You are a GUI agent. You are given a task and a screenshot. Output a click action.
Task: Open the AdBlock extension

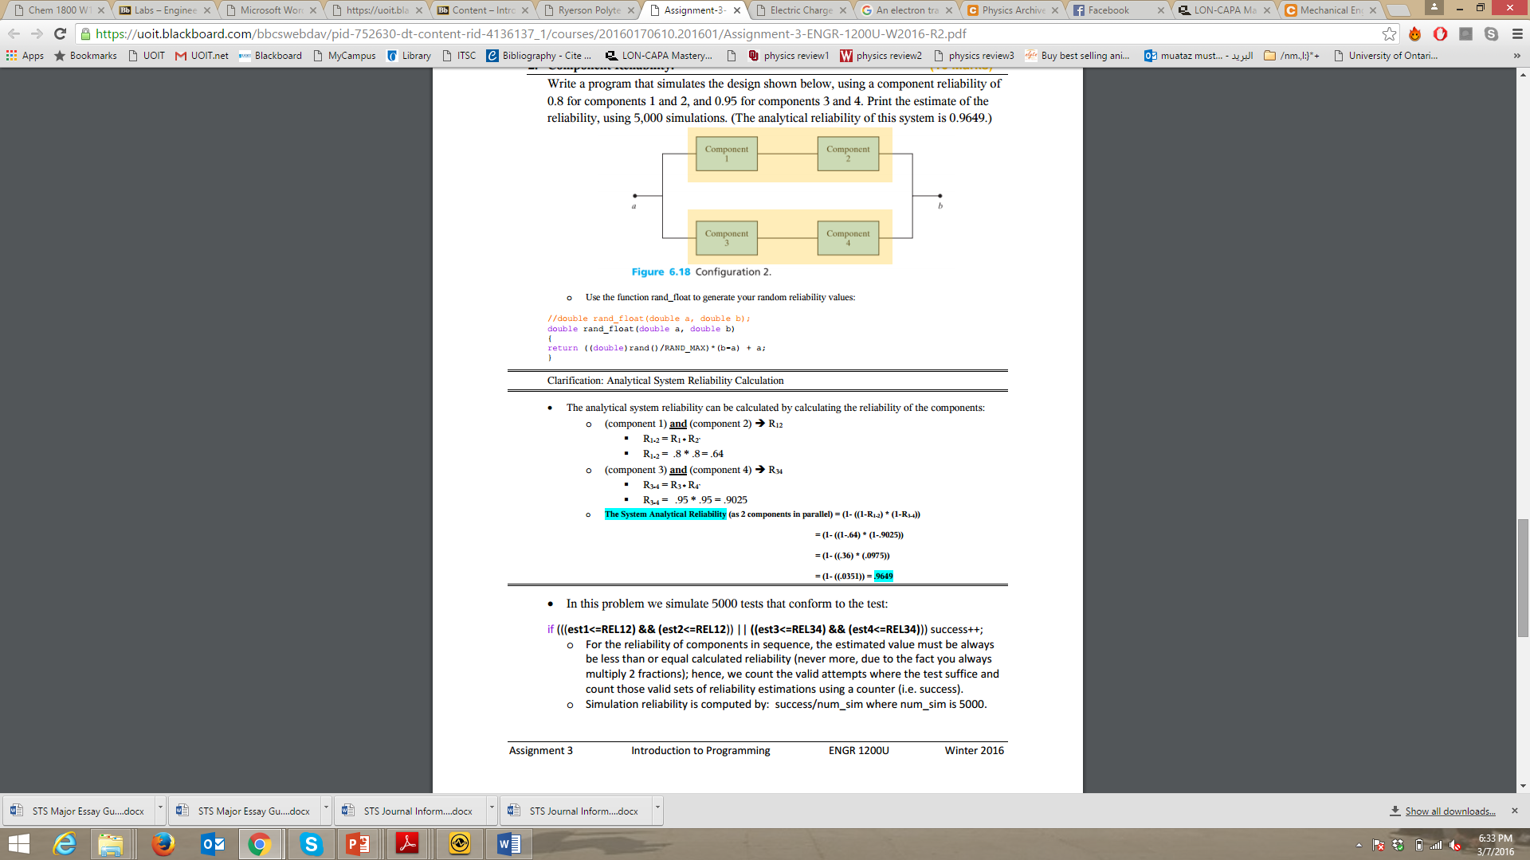(x=1440, y=34)
